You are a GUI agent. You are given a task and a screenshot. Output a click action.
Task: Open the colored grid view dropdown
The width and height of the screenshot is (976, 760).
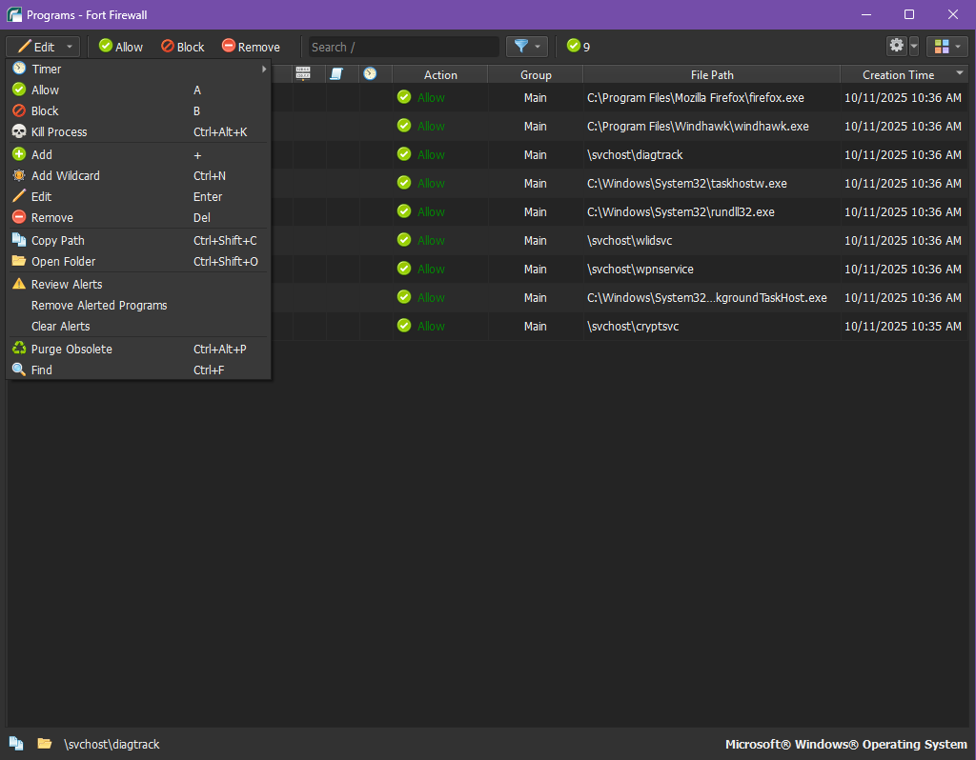point(946,47)
